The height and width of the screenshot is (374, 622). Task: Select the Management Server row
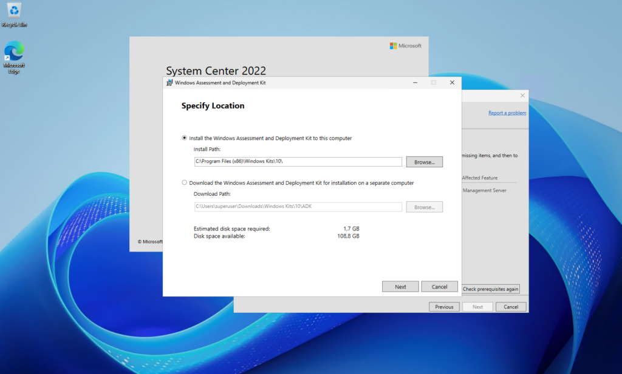pos(484,190)
